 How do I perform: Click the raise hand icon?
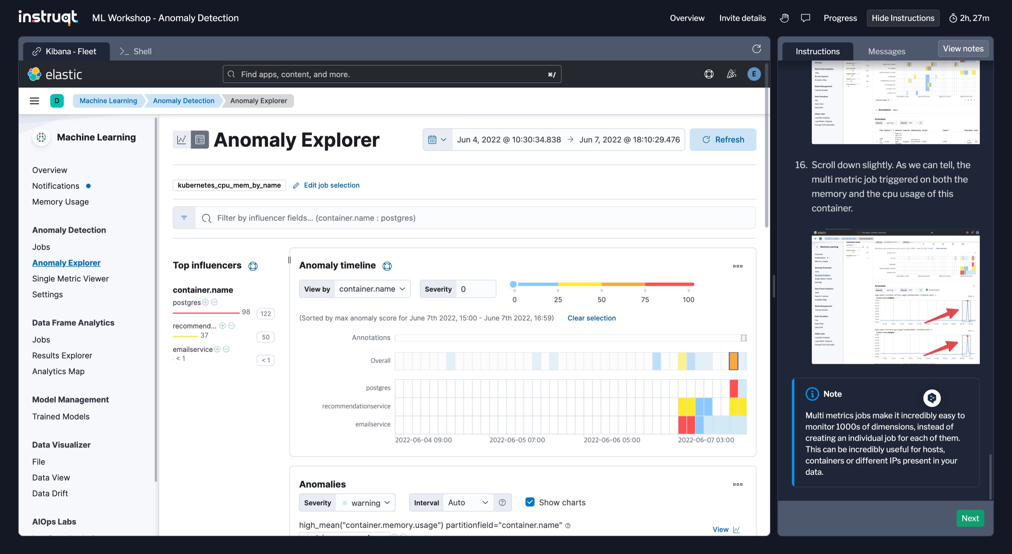(784, 18)
